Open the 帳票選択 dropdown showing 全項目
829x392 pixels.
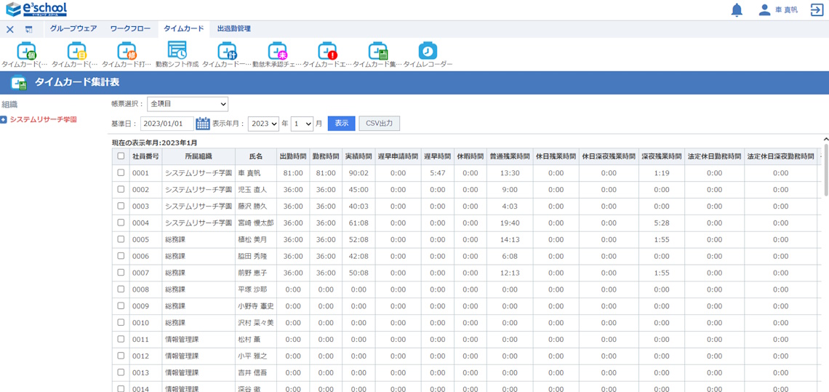pos(188,104)
